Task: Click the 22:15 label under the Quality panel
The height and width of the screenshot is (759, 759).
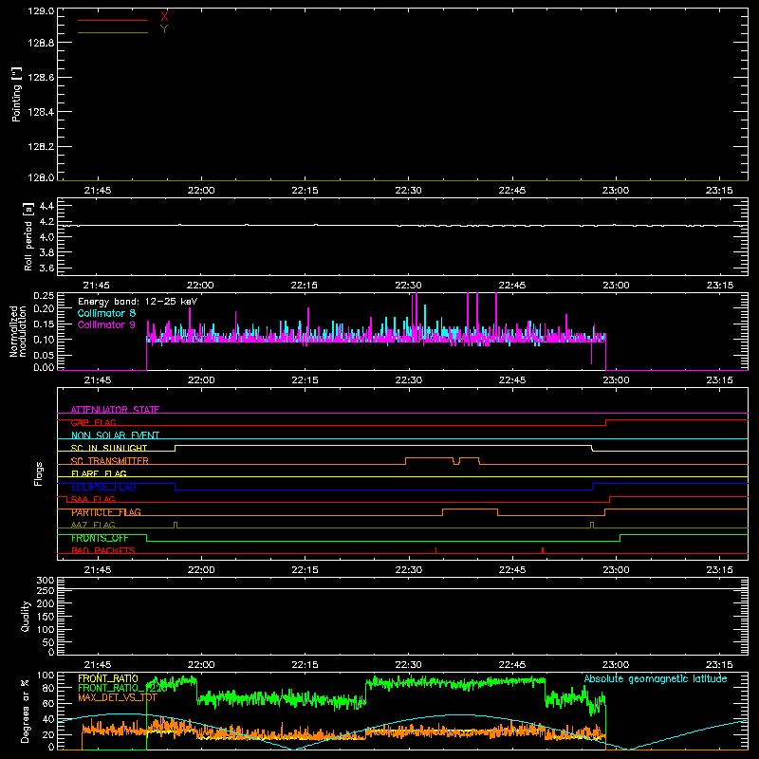Action: [x=305, y=665]
